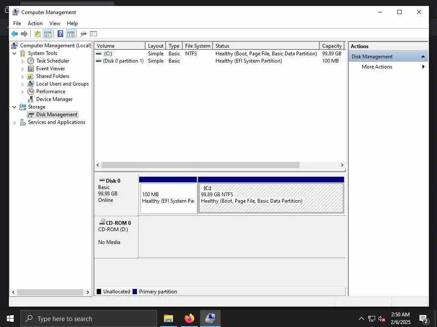Sort by the Type column header
Screen dimensions: 437x327
pos(174,46)
